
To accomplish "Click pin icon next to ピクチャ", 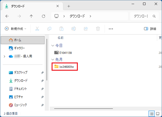I will 42,97.
